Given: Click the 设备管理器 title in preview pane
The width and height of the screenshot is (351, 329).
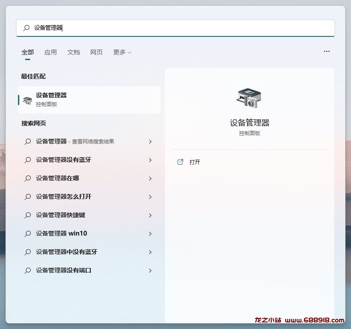Looking at the screenshot, I should pos(250,123).
